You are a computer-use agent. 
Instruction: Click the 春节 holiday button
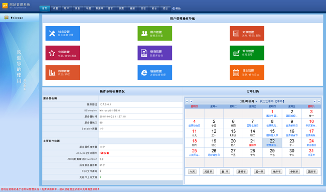[225, 172]
